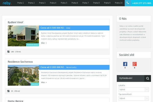Click the Typ nemovitosti field label
This screenshot has height=102, width=153.
(x=125, y=94)
